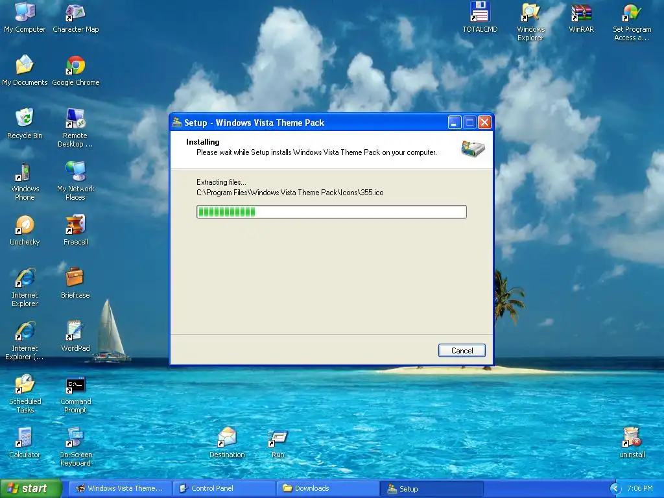Cancel the Vista Theme Pack installation
Viewport: 664px width, 498px height.
click(x=462, y=351)
